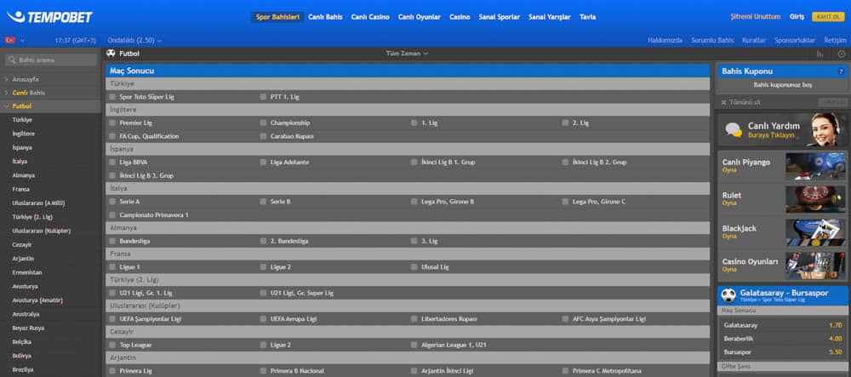Open the Sorumlu Bahis link
Viewport: 851px width, 377px height.
pyautogui.click(x=712, y=41)
